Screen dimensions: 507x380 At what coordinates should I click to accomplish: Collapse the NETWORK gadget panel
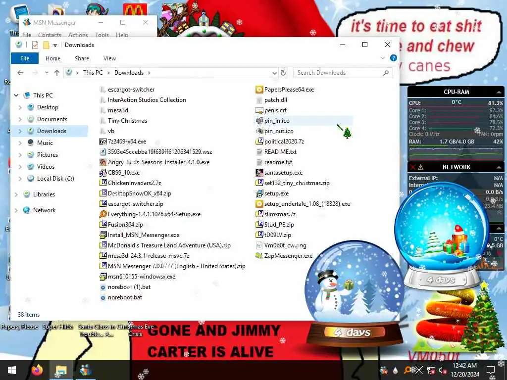coord(499,167)
